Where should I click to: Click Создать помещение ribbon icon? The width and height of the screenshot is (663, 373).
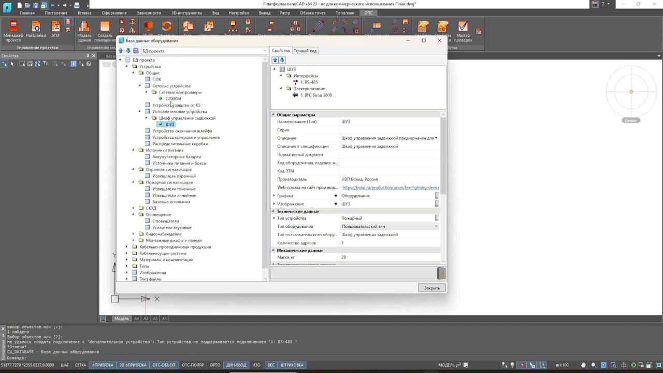[105, 31]
